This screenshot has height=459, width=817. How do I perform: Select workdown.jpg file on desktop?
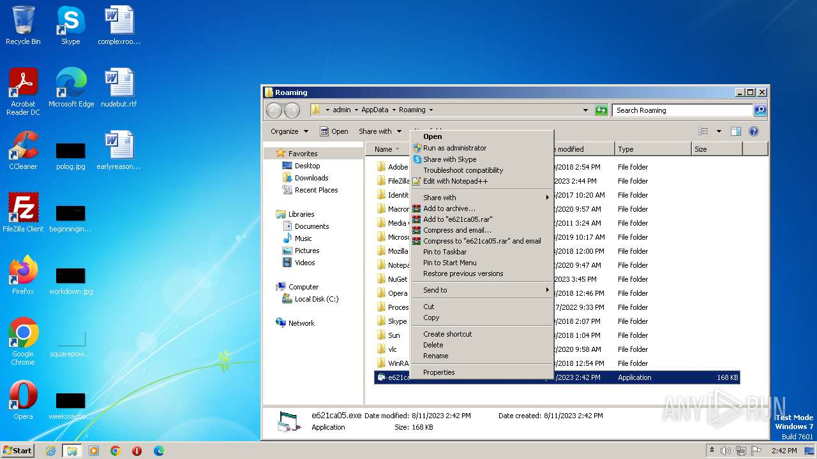(x=71, y=280)
